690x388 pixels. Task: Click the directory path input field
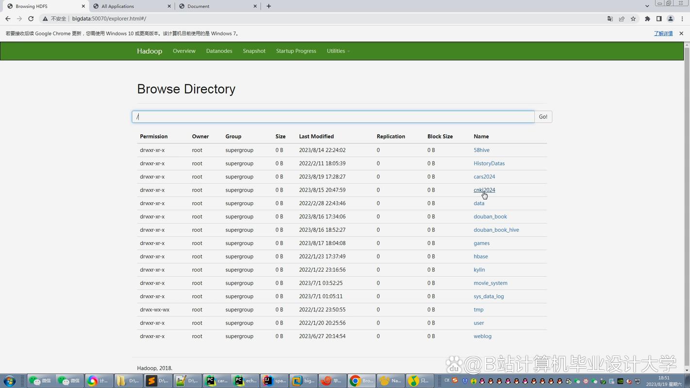tap(333, 116)
